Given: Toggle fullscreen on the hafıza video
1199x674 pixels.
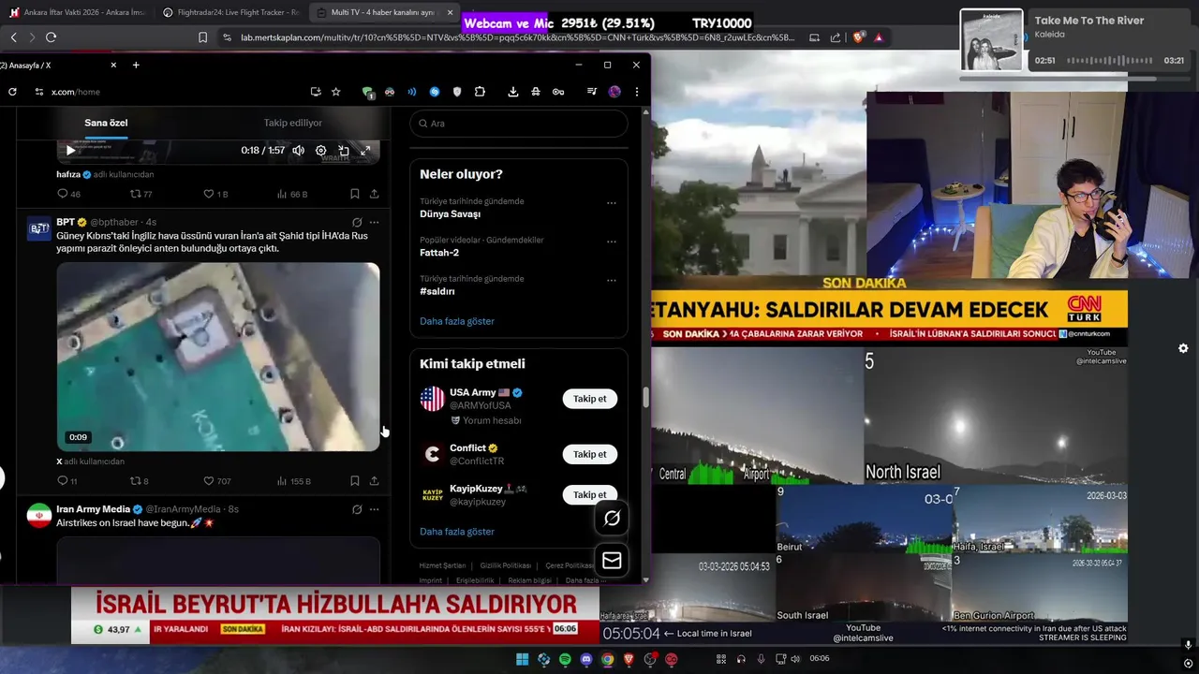Looking at the screenshot, I should 365,151.
